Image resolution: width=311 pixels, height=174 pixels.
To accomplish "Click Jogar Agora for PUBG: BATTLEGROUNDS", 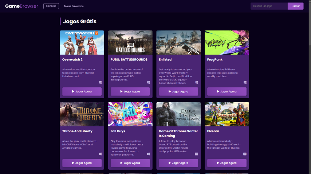I will tap(130, 91).
